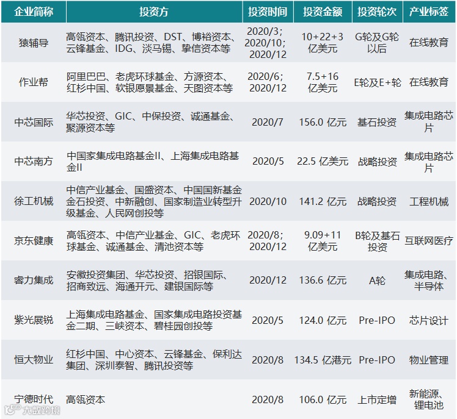Click the 10+22+3 亿美元 amount cell
This screenshot has height=419, width=457.
(x=323, y=43)
